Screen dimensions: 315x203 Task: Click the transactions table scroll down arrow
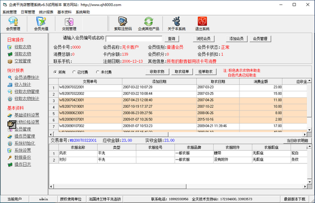point(309,130)
